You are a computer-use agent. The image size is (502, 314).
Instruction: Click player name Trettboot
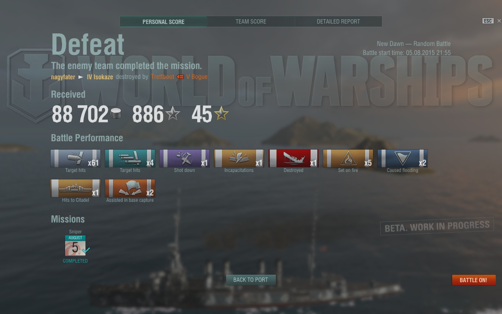[162, 77]
